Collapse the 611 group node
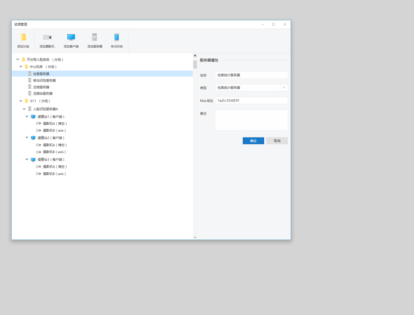 click(x=20, y=101)
